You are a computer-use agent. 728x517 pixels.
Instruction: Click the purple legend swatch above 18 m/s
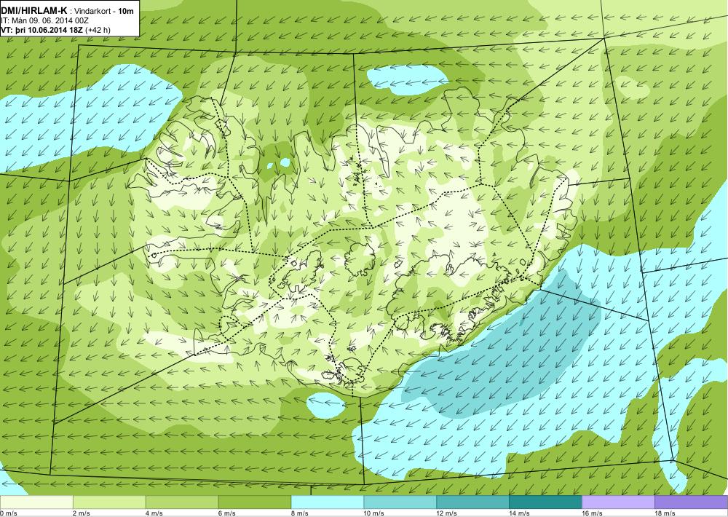pyautogui.click(x=692, y=502)
